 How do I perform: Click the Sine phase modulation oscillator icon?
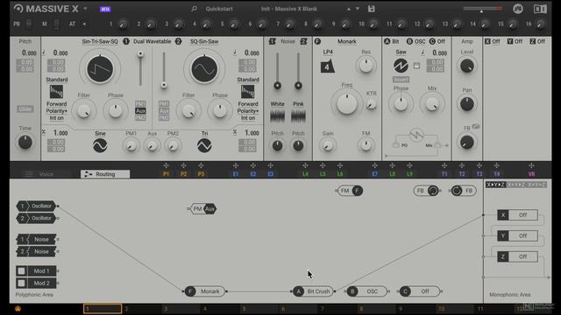[100, 145]
